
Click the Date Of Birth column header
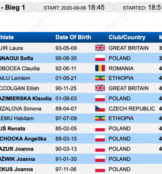tap(73, 37)
